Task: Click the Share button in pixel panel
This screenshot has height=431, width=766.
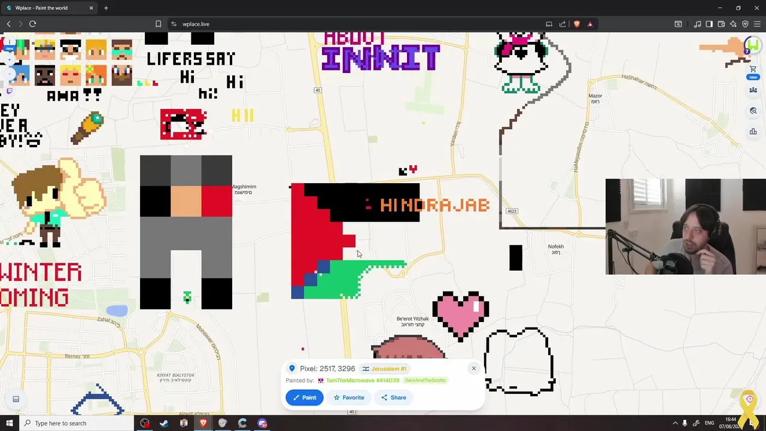Action: (393, 397)
